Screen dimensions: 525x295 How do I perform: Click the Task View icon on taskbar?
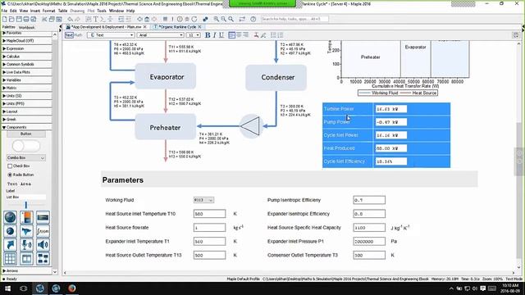(x=24, y=288)
